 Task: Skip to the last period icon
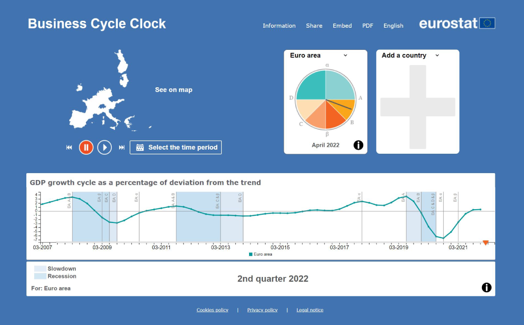point(122,147)
